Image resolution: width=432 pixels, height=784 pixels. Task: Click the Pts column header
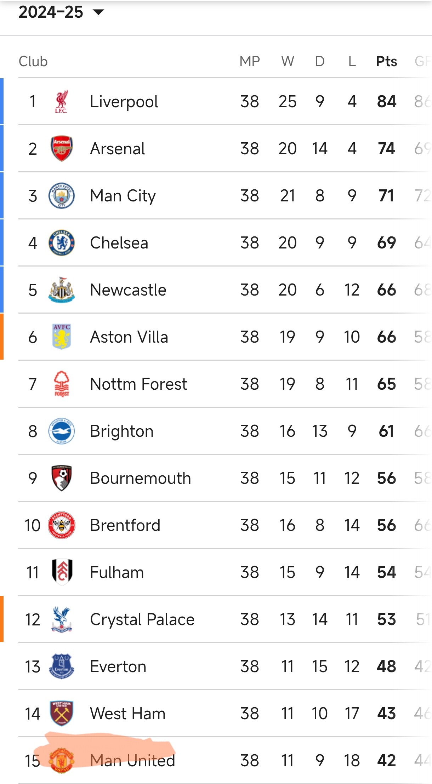pyautogui.click(x=386, y=61)
